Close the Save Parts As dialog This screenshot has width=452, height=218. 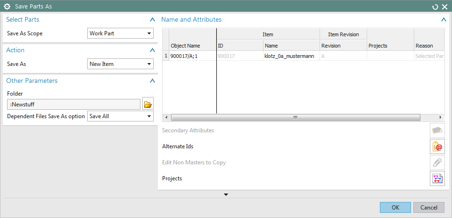[445, 6]
